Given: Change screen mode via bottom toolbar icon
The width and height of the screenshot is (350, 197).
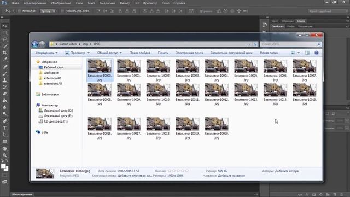Looking at the screenshot, I should [4, 182].
